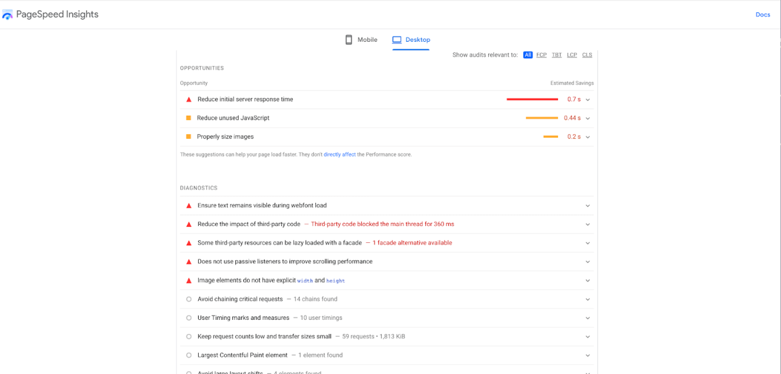781x374 pixels.
Task: Click text Third-party code blocked the main thread
Action: 382,224
